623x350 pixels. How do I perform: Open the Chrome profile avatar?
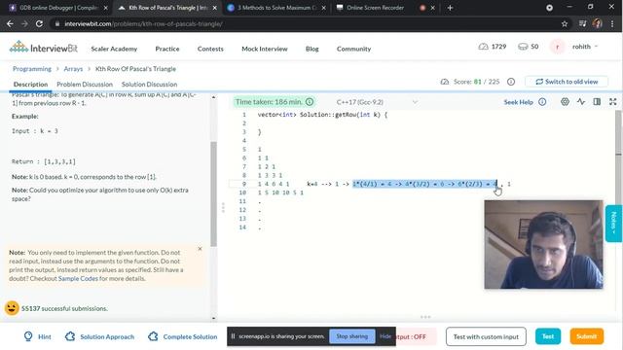click(597, 23)
